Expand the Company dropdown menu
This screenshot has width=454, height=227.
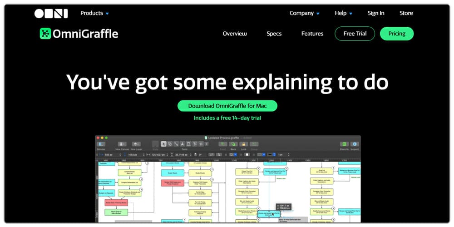coord(305,13)
